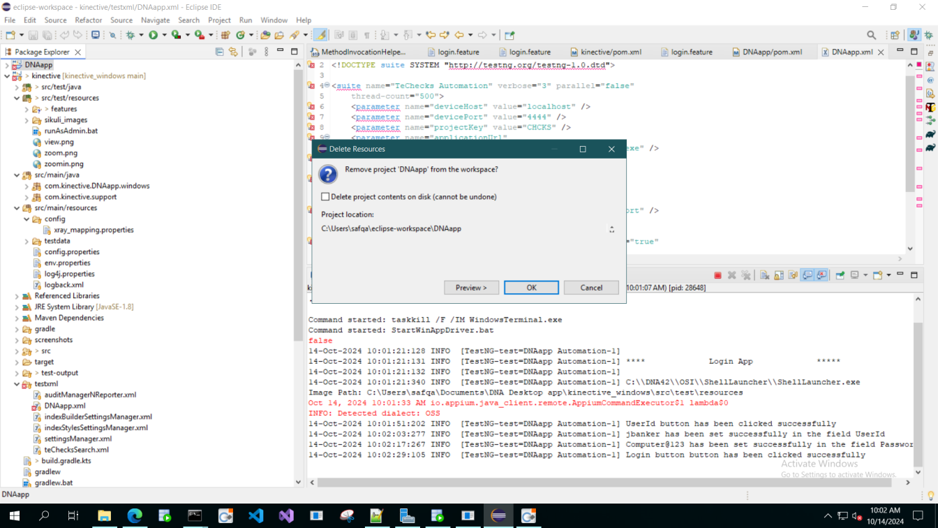The image size is (938, 528).
Task: Click the green Run button in toolbar
Action: point(153,35)
